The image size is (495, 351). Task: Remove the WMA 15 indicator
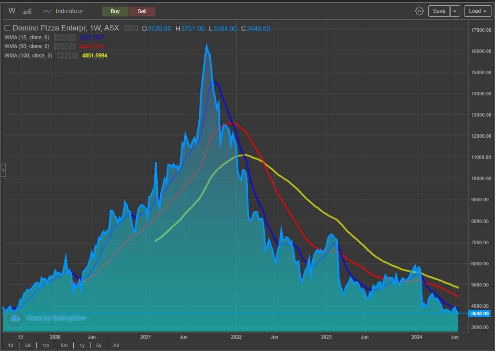pyautogui.click(x=72, y=38)
